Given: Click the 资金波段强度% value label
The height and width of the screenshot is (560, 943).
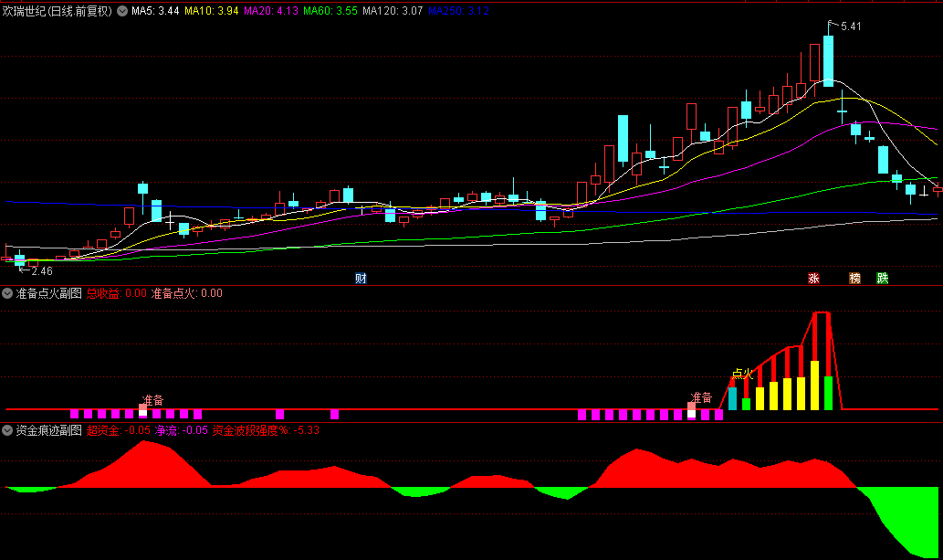Looking at the screenshot, I should pyautogui.click(x=266, y=429).
